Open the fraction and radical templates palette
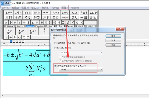This screenshot has width=149, height=98. pos(18,17)
